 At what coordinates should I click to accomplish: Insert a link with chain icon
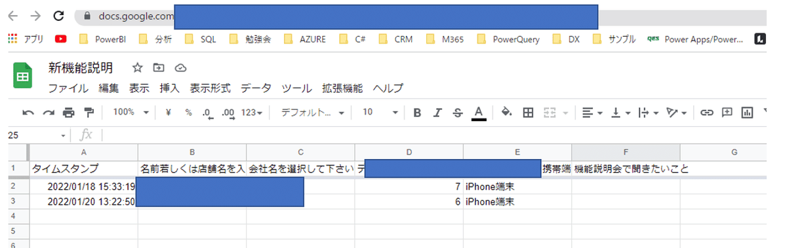706,113
